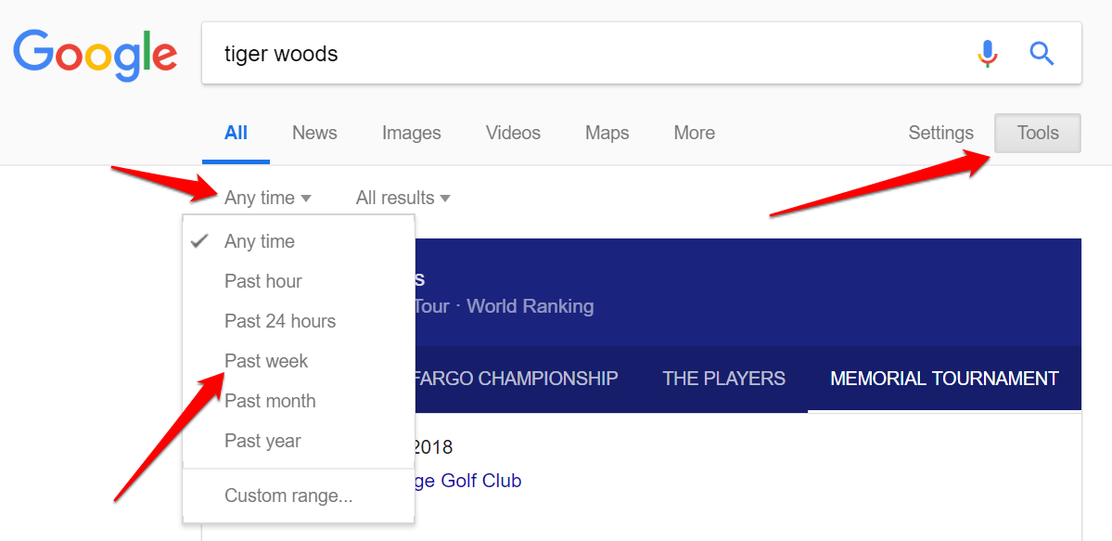Select Past hour from the time menu

pos(264,280)
